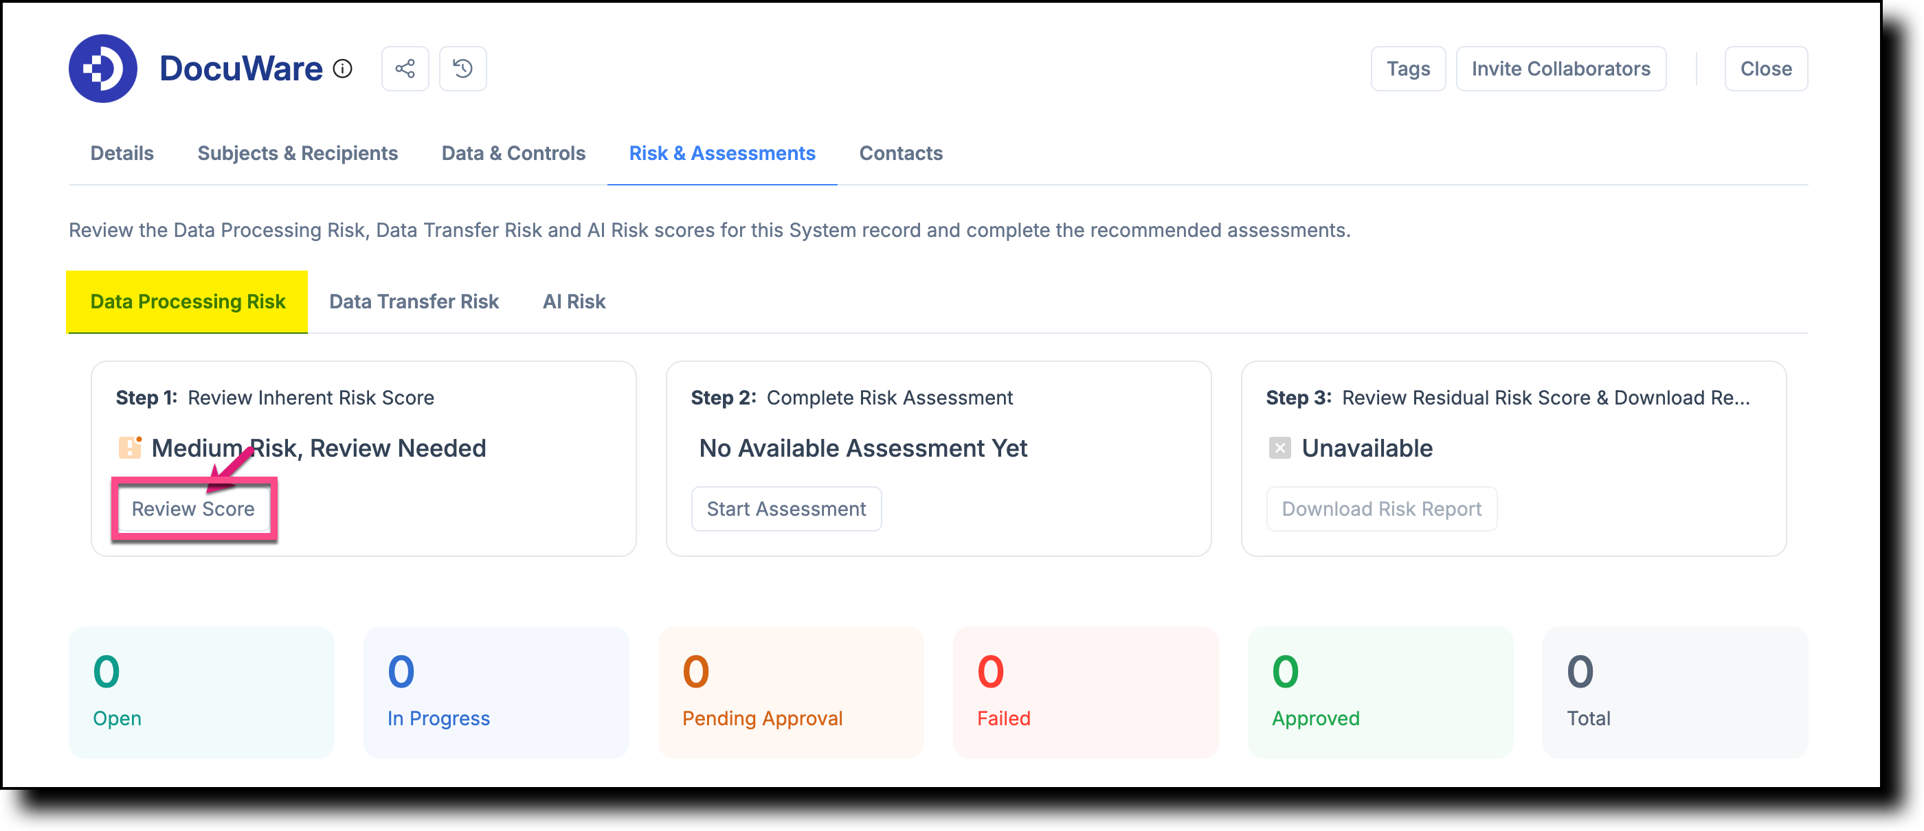
Task: Click the Unavailable X icon
Action: click(1279, 448)
